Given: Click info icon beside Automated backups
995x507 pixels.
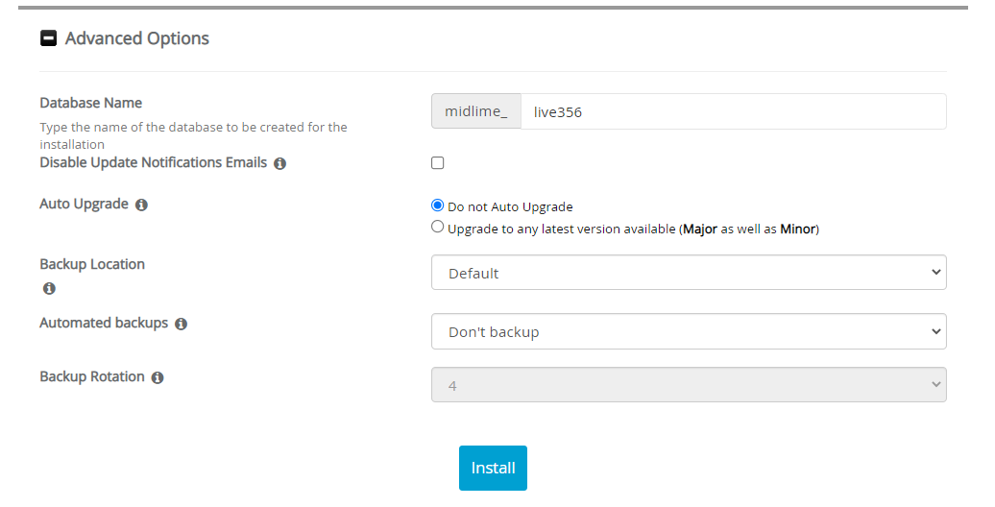Looking at the screenshot, I should [181, 325].
